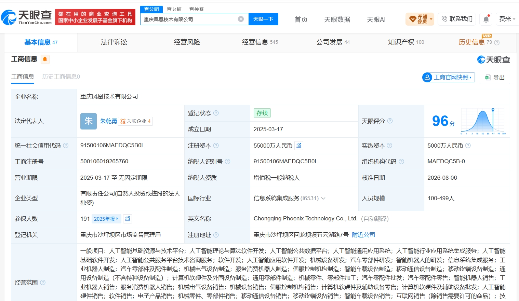This screenshot has width=519, height=301.
Task: Open the chart icon next to 55000万人民币
Action: pos(299,146)
